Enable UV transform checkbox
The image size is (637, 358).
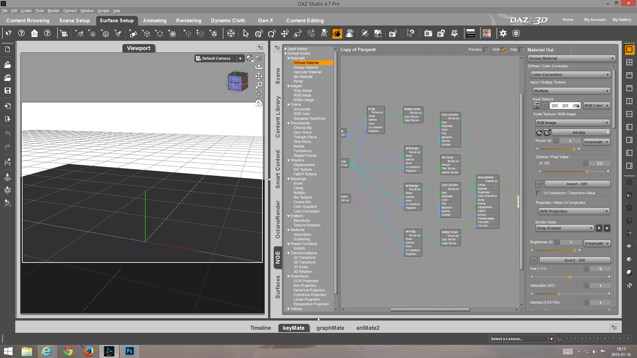[x=539, y=193]
